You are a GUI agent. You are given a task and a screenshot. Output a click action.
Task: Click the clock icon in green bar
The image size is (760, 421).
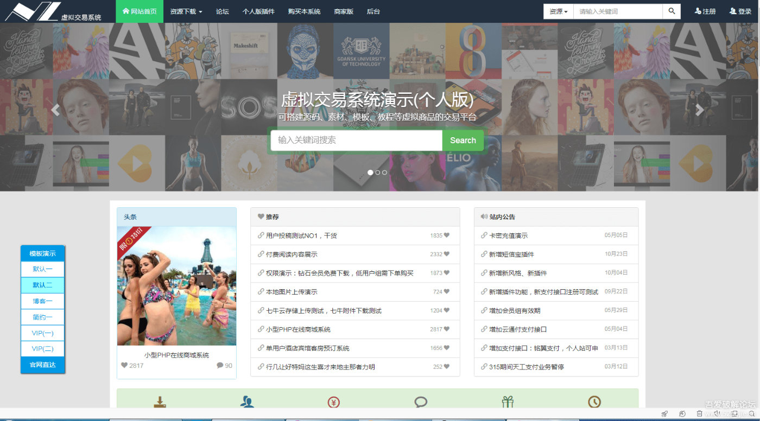(594, 402)
